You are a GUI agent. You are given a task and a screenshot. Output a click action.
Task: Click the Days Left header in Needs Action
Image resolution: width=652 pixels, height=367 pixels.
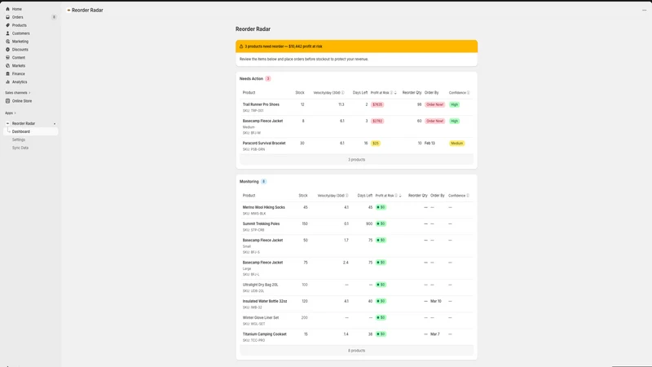pyautogui.click(x=360, y=93)
